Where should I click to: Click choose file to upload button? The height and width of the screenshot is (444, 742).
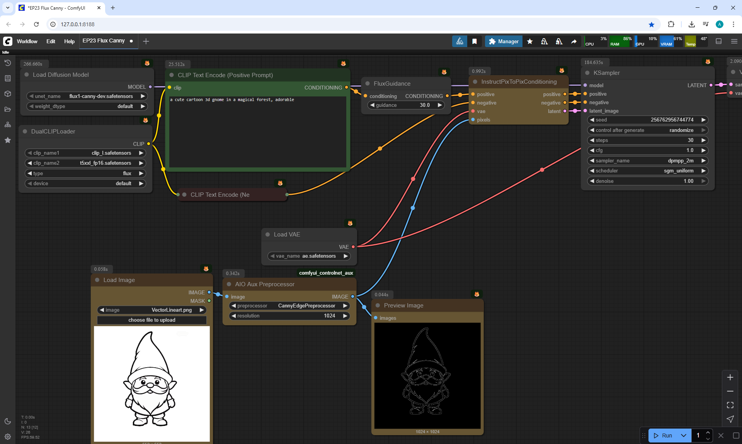151,320
